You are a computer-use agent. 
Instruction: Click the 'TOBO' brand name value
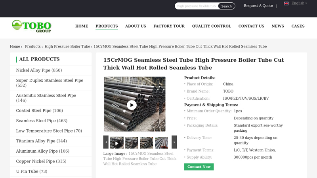228,91
